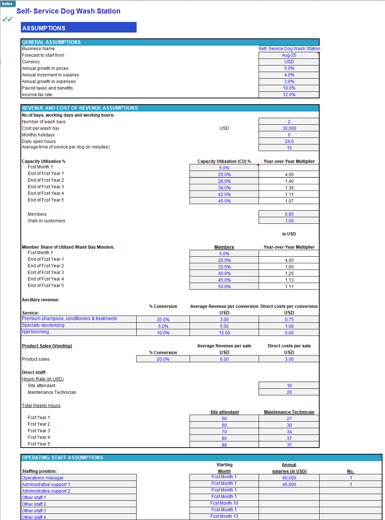This screenshot has height=520, width=385.
Task: Select Other staff 2 starting Fcst Month 10
Action: coord(224,504)
